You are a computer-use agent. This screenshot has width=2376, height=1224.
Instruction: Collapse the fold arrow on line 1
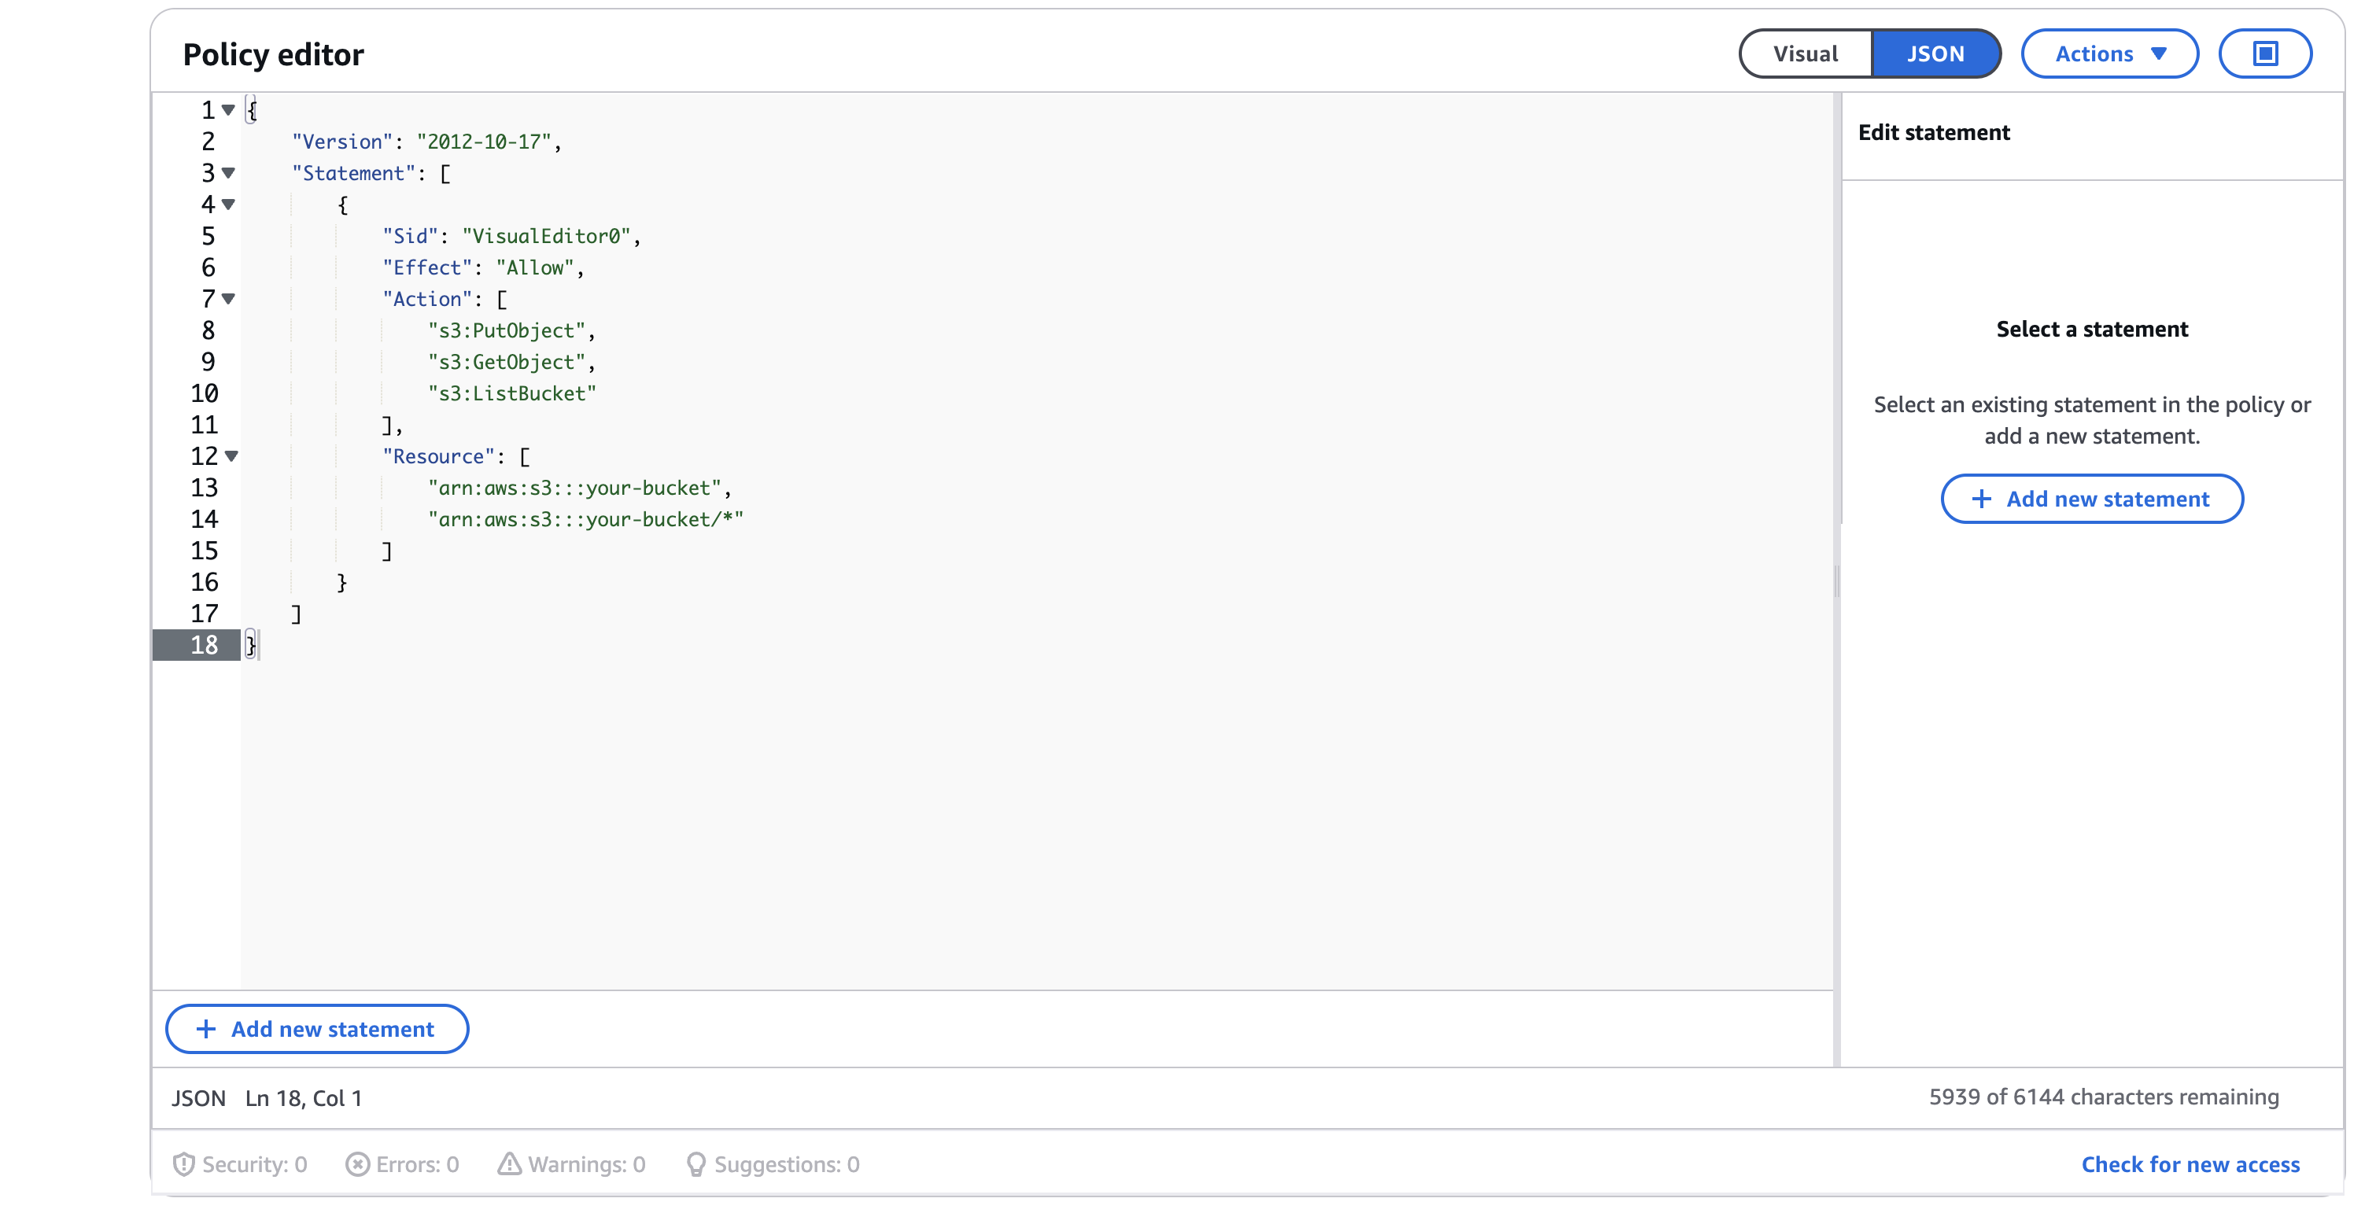pos(229,110)
